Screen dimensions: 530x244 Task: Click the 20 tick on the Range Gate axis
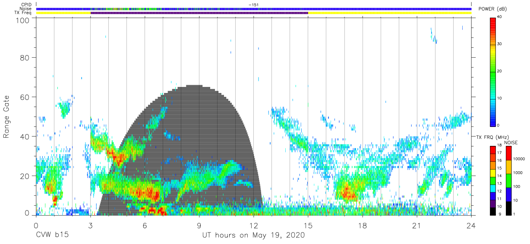coord(25,176)
